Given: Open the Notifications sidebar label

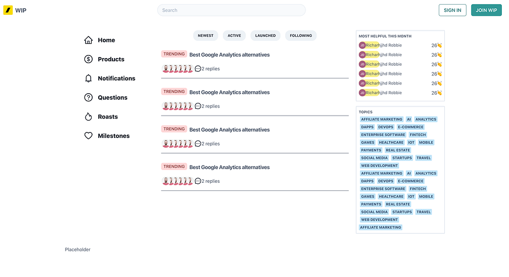Looking at the screenshot, I should coord(117,78).
